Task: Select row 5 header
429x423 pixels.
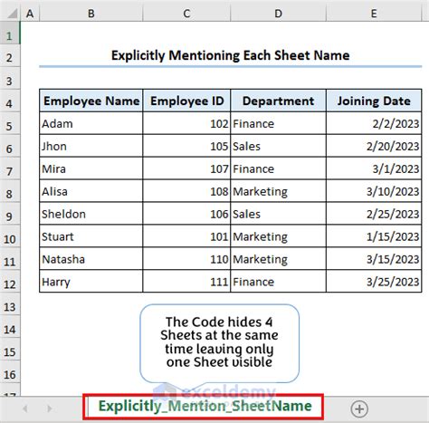Action: tap(10, 123)
